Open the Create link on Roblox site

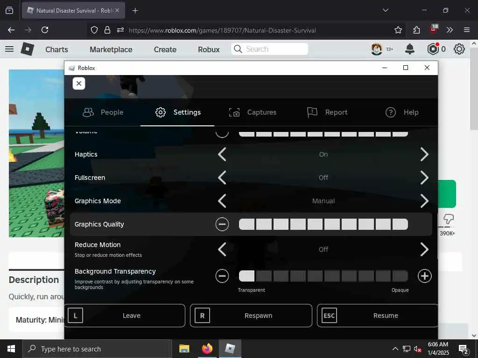click(165, 49)
